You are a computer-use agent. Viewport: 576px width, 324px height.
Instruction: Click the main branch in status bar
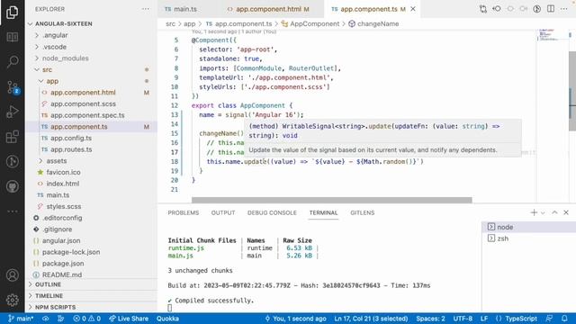click(21, 319)
